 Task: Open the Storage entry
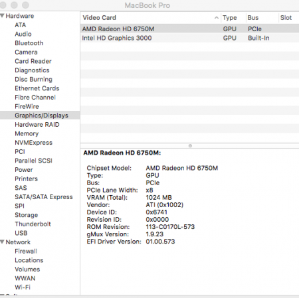pos(26,215)
